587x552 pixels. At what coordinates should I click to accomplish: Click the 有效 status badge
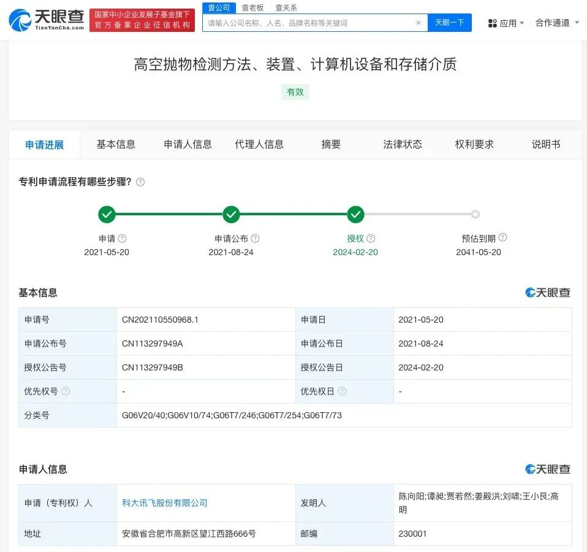click(295, 92)
